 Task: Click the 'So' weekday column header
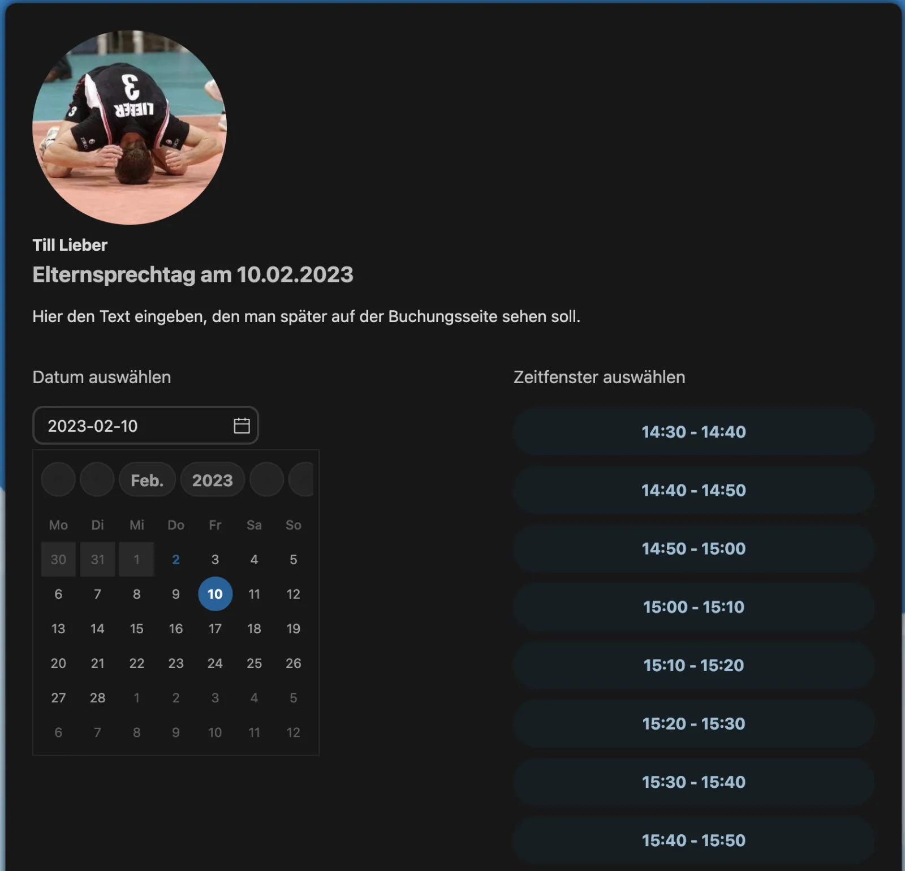coord(293,525)
